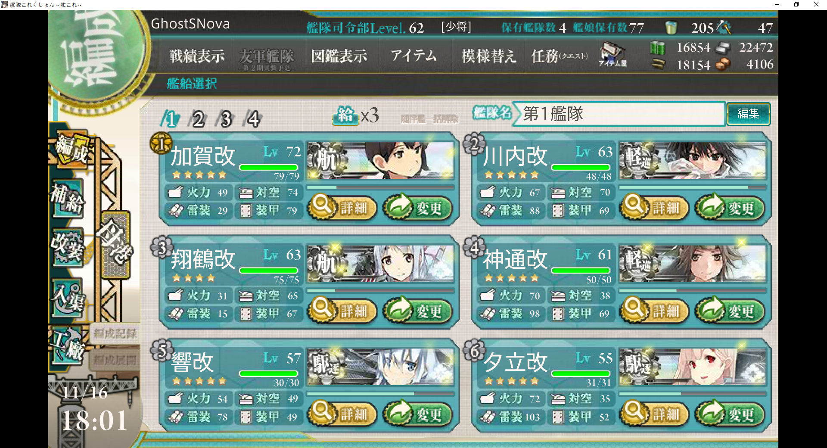Switch to fleet tab 2

tap(198, 119)
